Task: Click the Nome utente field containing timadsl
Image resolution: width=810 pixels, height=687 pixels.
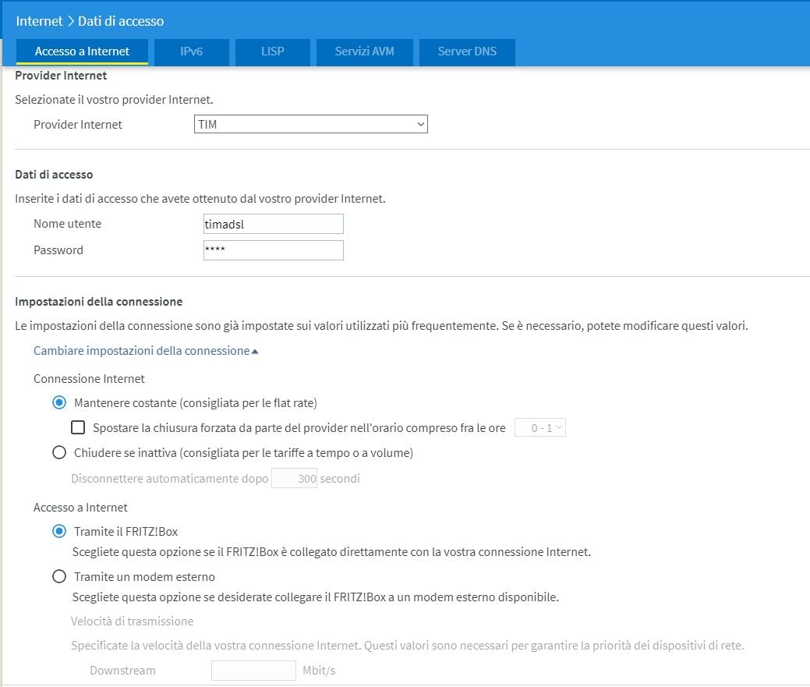Action: tap(273, 224)
